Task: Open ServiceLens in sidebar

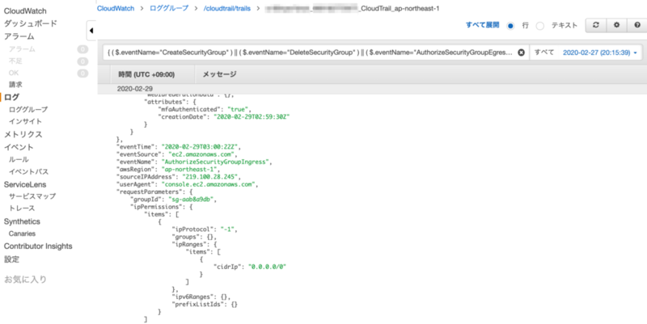Action: click(25, 184)
